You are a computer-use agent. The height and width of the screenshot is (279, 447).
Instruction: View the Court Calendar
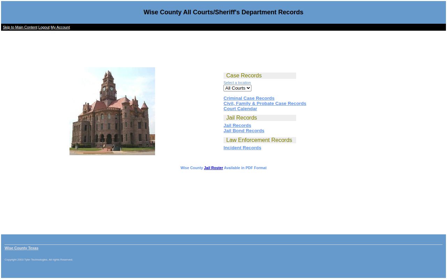pos(240,109)
